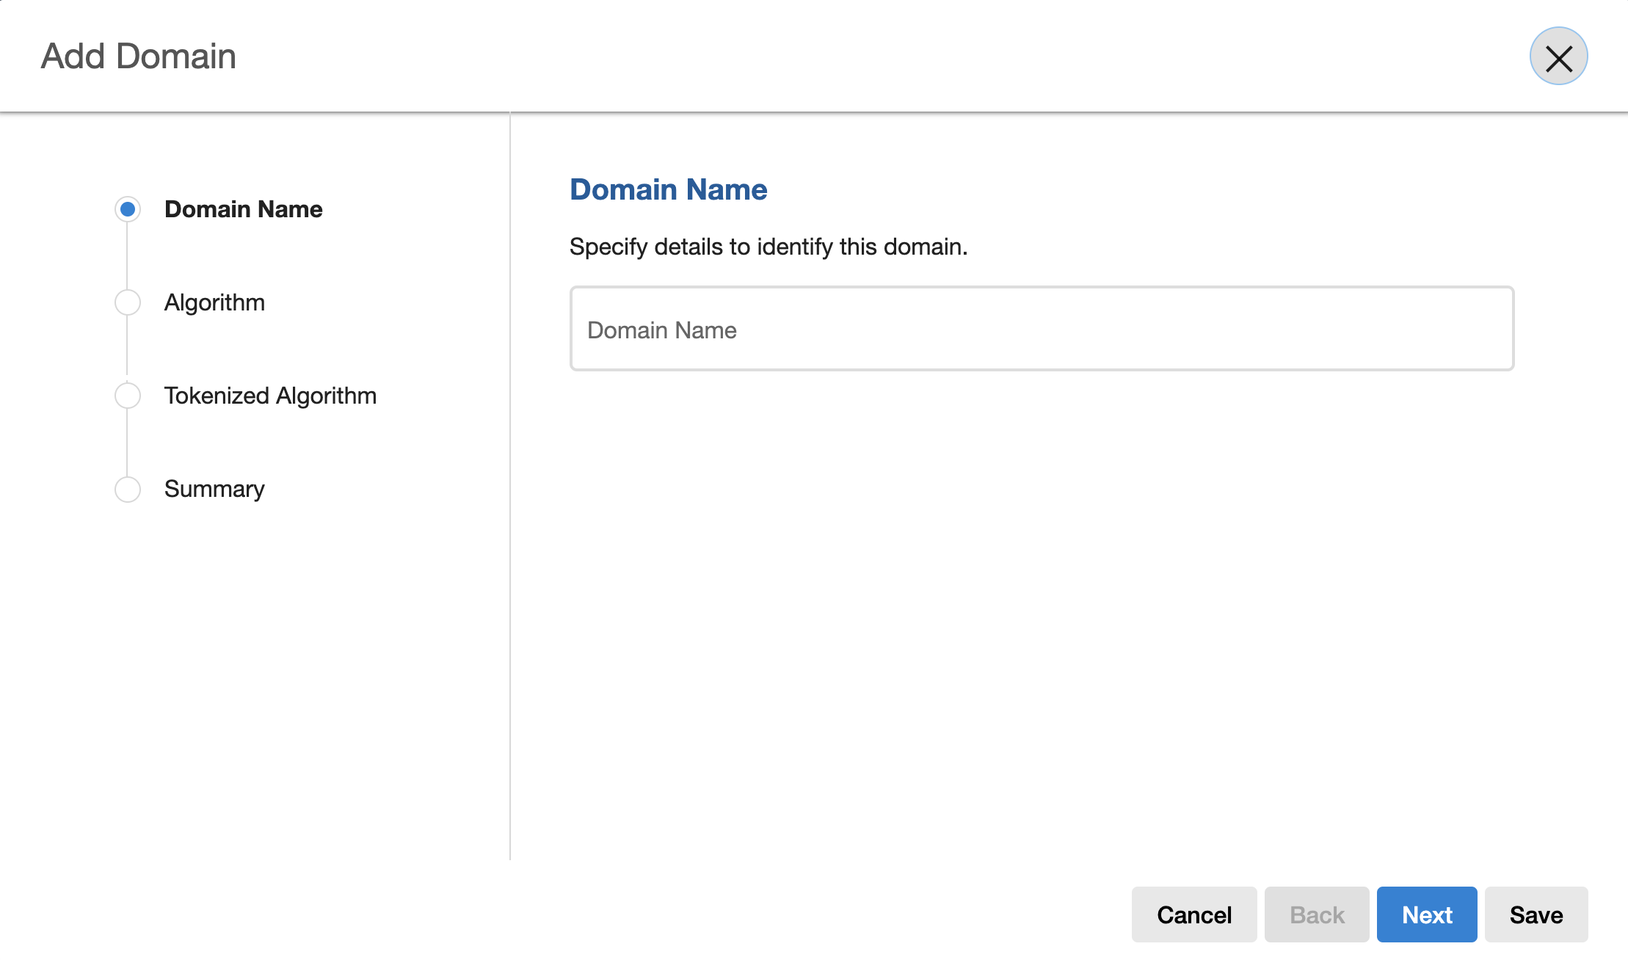The image size is (1628, 960).
Task: Go to the Domain Name step label
Action: pos(243,209)
